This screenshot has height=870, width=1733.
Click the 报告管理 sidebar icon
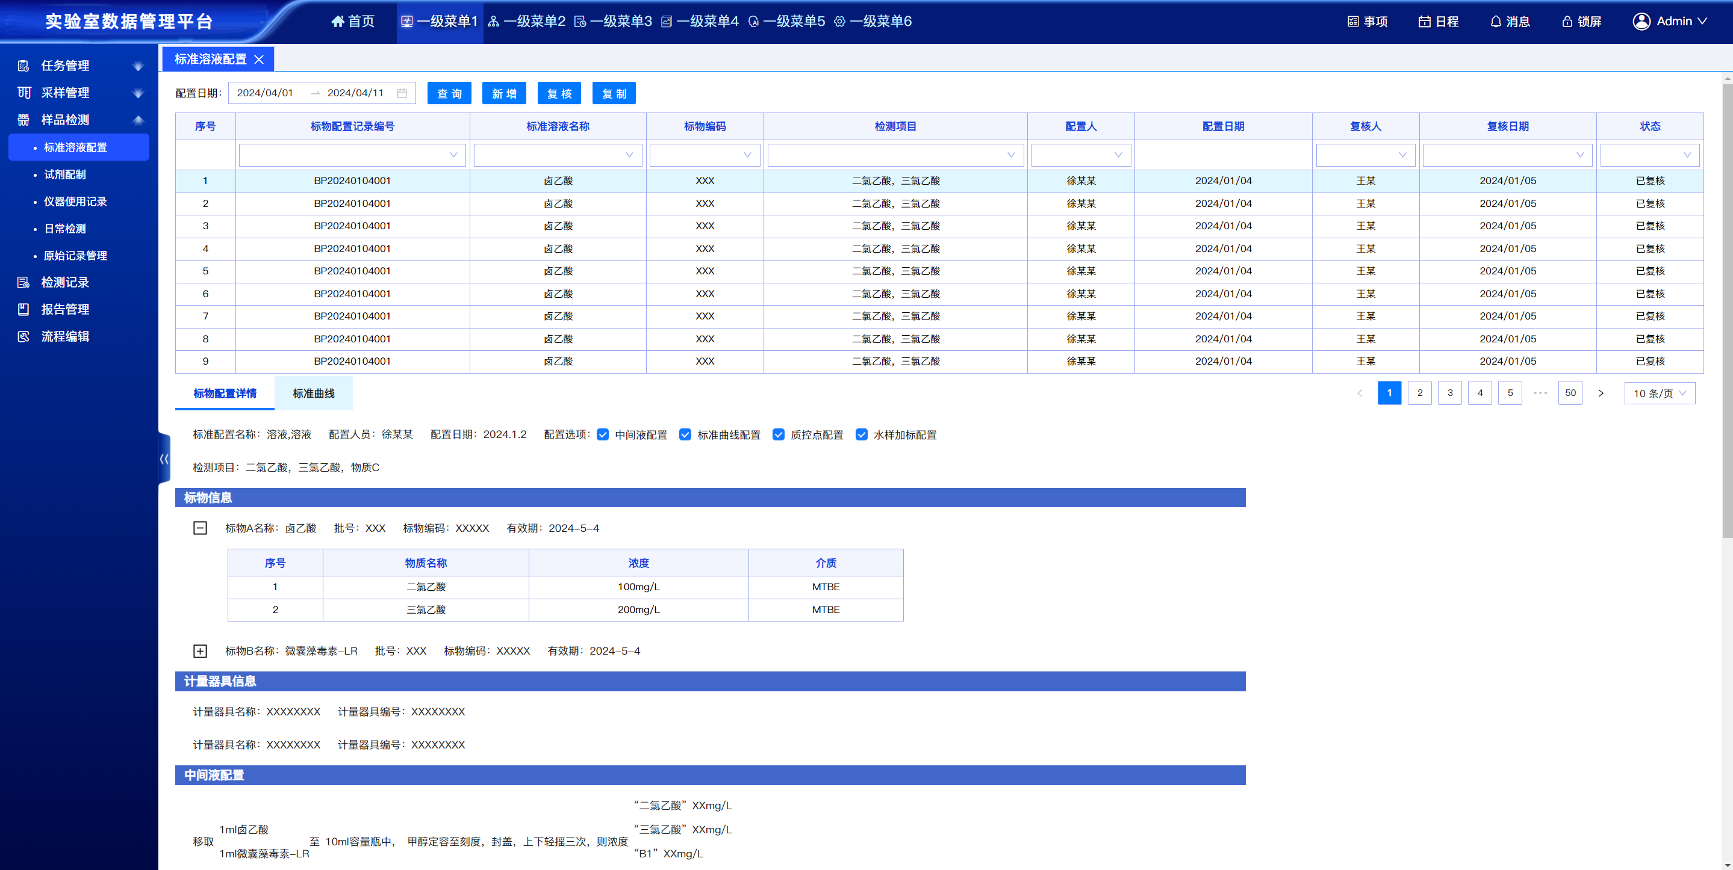tap(23, 309)
